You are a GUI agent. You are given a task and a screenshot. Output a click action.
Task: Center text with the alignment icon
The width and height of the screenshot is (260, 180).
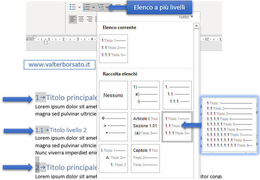click(81, 19)
